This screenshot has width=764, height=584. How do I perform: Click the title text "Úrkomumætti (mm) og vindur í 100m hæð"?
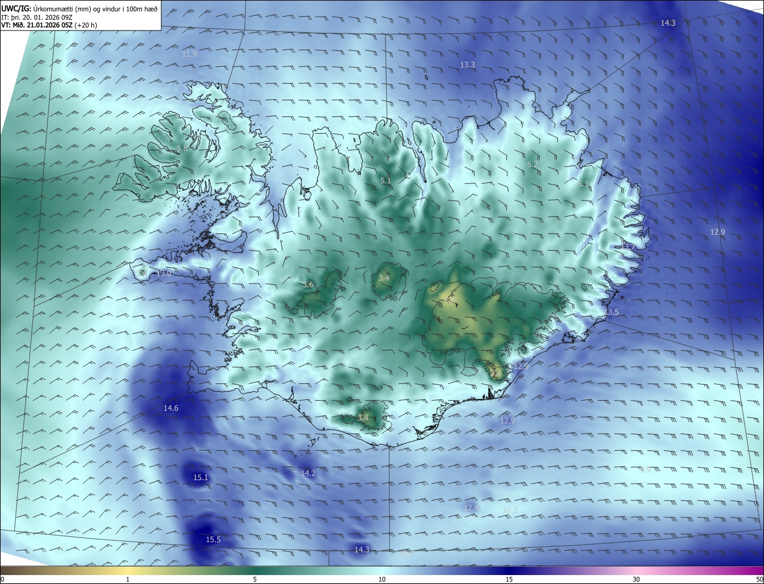pos(95,8)
